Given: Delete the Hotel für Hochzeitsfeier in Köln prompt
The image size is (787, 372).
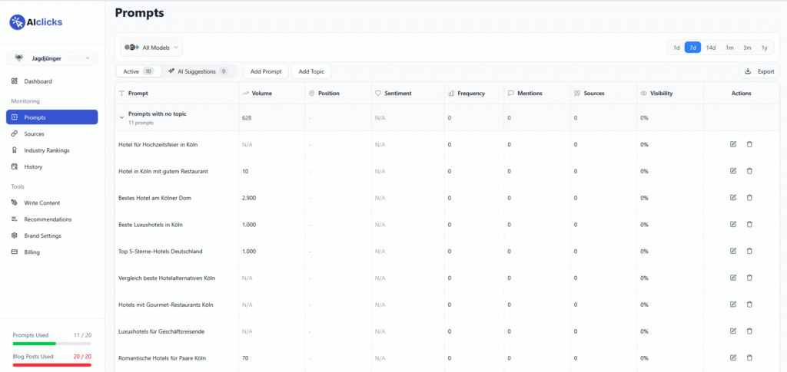Looking at the screenshot, I should coord(749,144).
